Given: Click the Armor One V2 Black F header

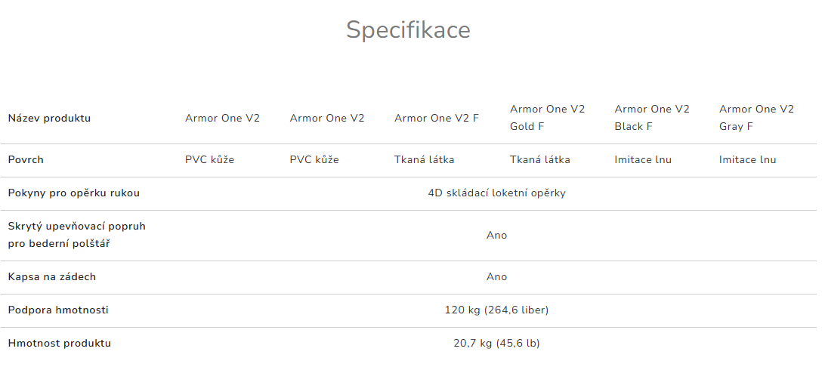Looking at the screenshot, I should point(652,118).
